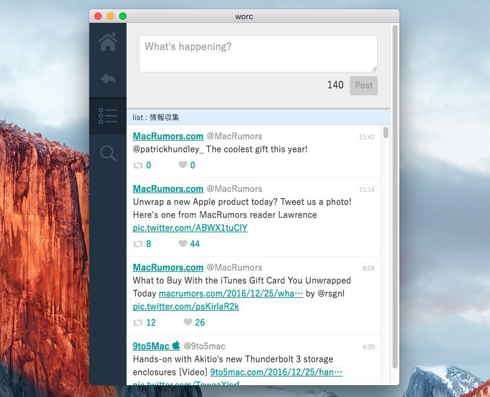Open the 9to5Mac profile link
The width and height of the screenshot is (490, 397).
pyautogui.click(x=156, y=346)
